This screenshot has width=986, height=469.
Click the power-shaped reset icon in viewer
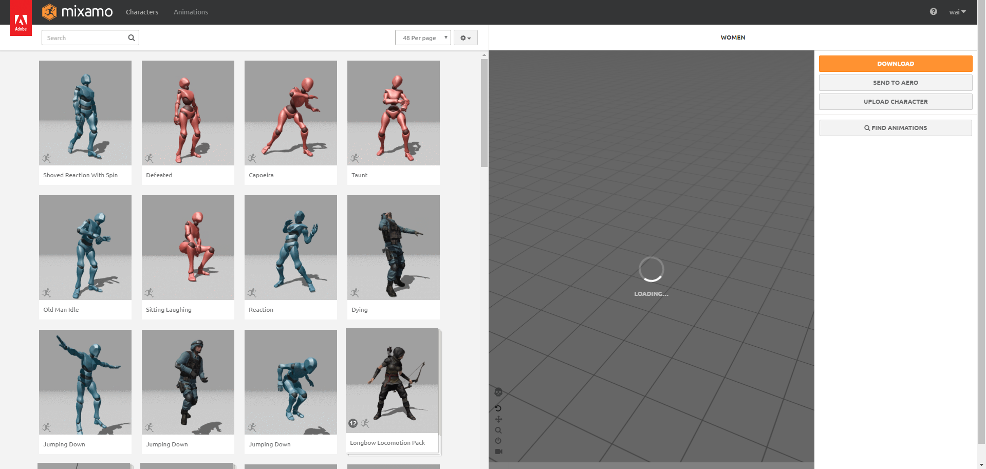(498, 441)
